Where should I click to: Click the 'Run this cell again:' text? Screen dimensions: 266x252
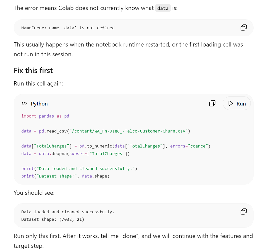click(x=38, y=83)
